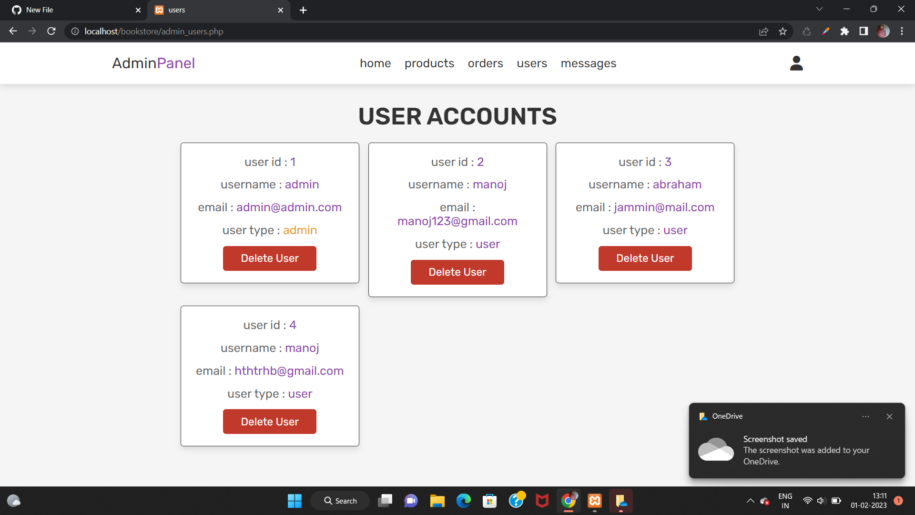Image resolution: width=915 pixels, height=515 pixels.
Task: Toggle the browser side panel icon
Action: [x=864, y=31]
